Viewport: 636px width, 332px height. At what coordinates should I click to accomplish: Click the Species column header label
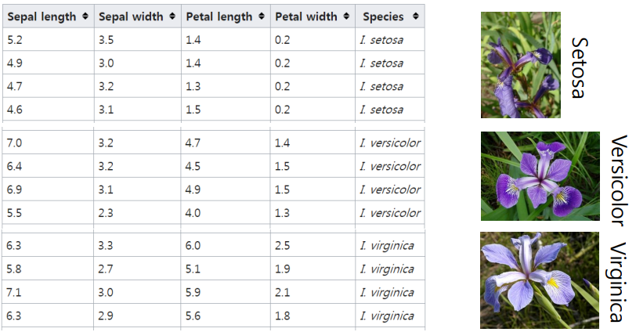(x=383, y=16)
